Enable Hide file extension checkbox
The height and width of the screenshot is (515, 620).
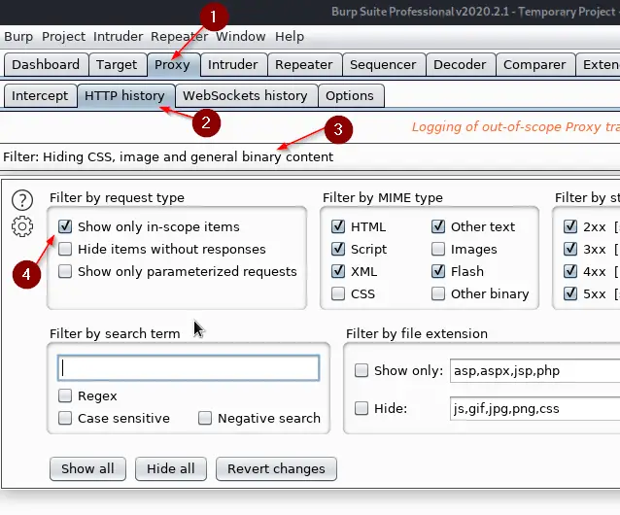pyautogui.click(x=362, y=408)
